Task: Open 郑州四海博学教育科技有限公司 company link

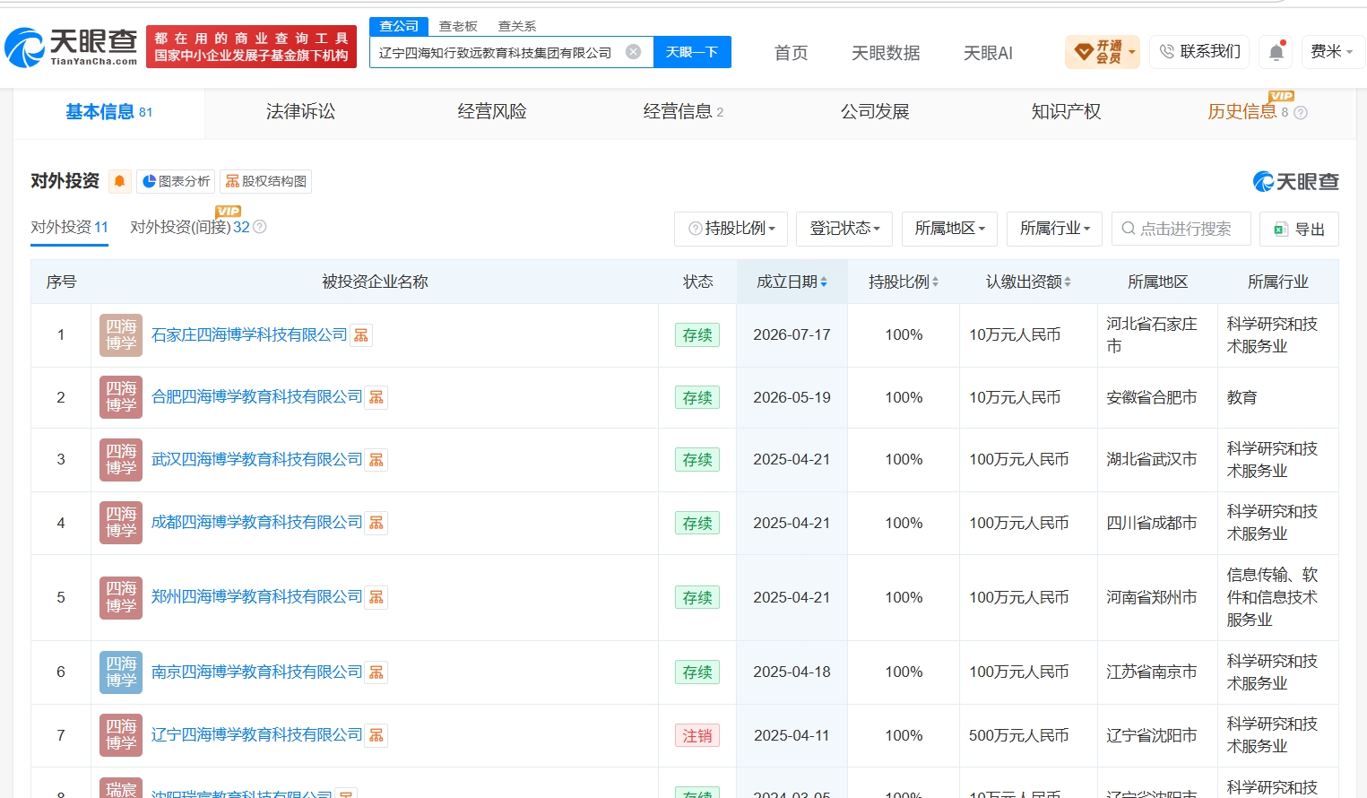Action: tap(257, 597)
